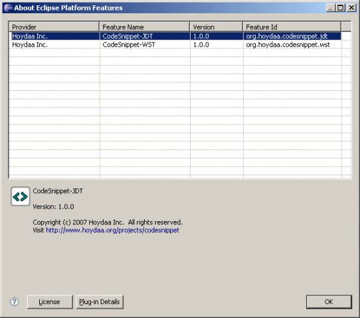The height and width of the screenshot is (318, 360).
Task: Sort by the Version column header
Action: 217,27
